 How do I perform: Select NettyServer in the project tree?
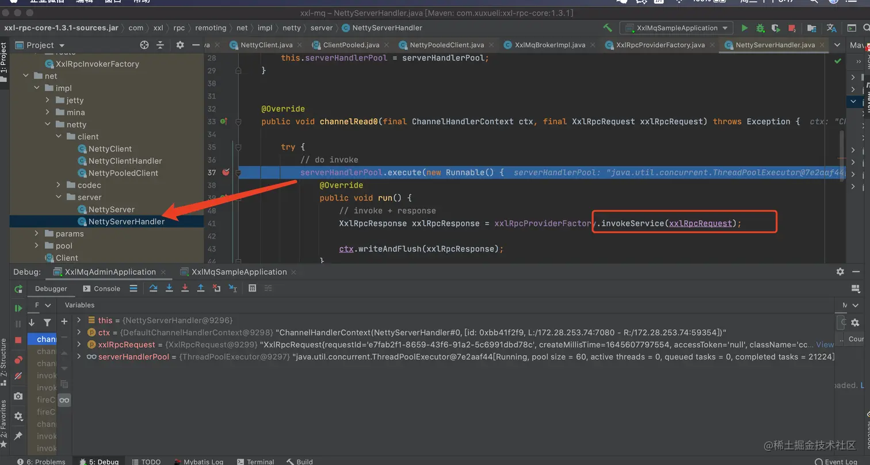111,209
